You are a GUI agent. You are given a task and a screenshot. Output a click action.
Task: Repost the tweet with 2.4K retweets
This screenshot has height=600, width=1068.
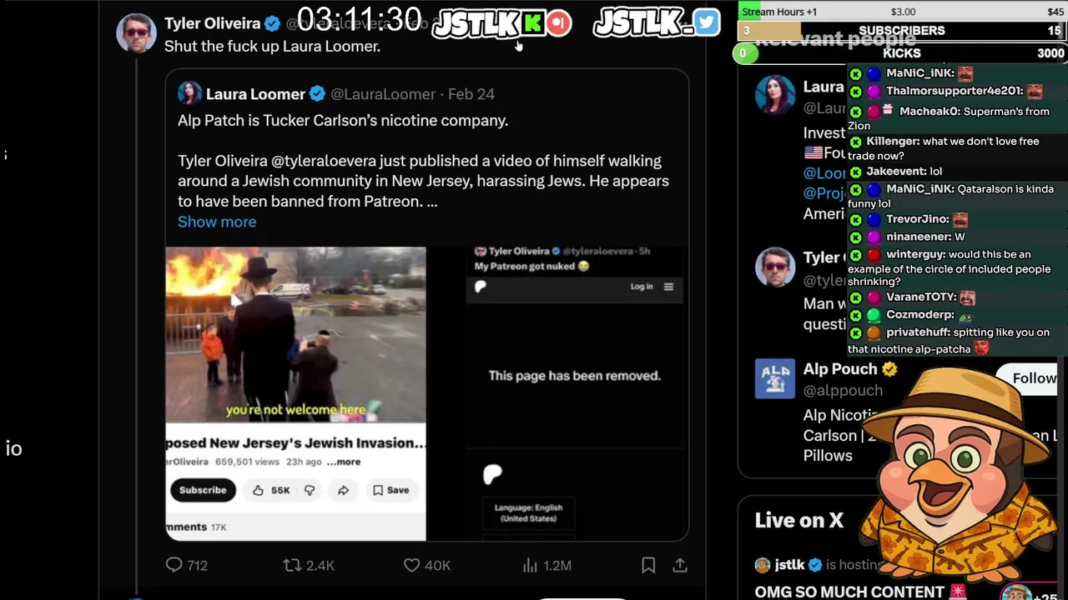(292, 565)
